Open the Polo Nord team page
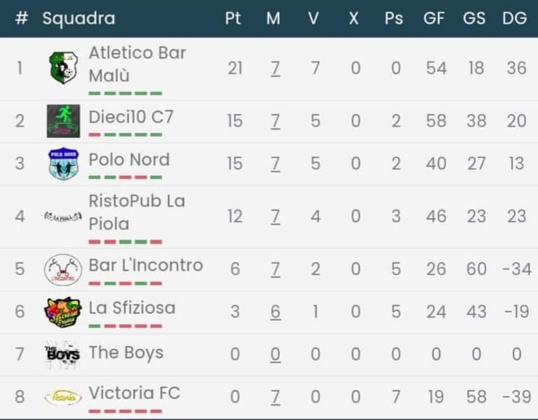 pos(129,160)
